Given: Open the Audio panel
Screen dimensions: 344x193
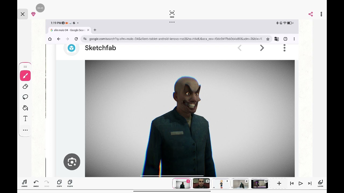Looking at the screenshot, I should (24, 183).
